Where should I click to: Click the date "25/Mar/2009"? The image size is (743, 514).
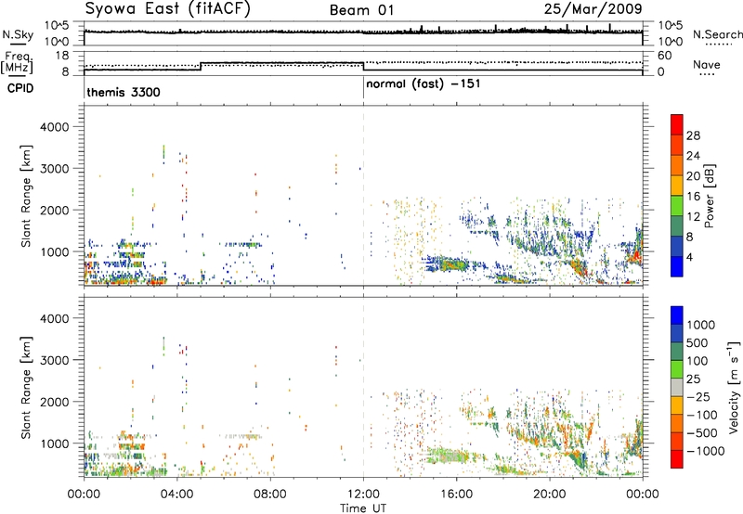593,9
